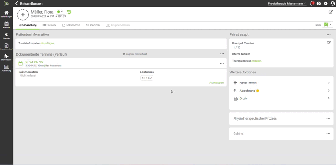
Task: Edit patient details with top-right pencil icon
Action: (331, 12)
